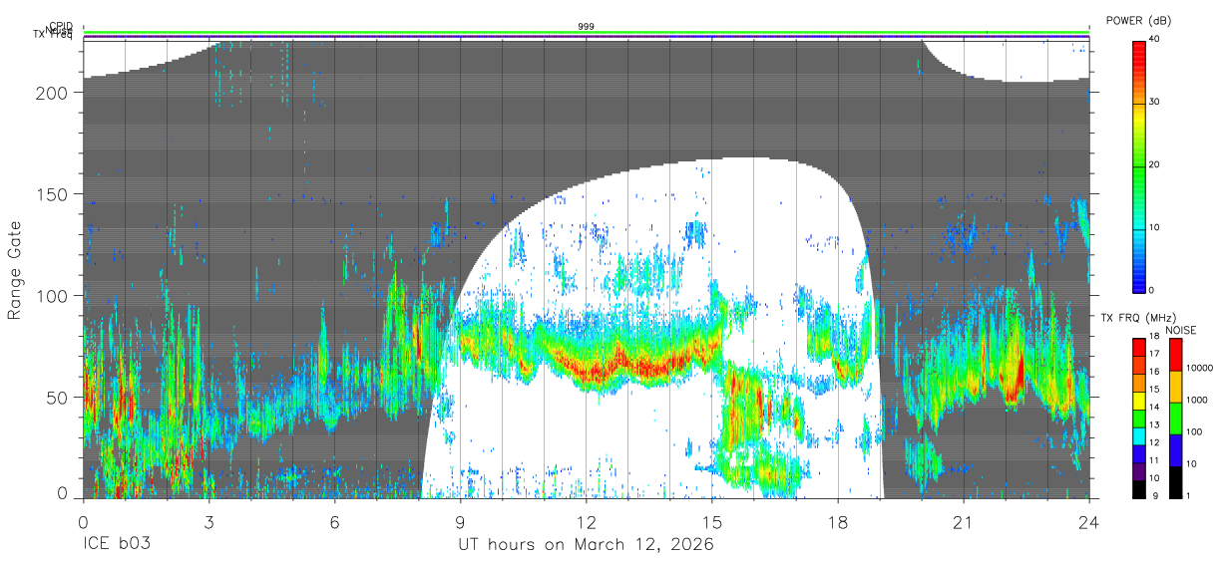Click the cyan segment of the TX FRQ scale
The image size is (1225, 565).
(1140, 434)
